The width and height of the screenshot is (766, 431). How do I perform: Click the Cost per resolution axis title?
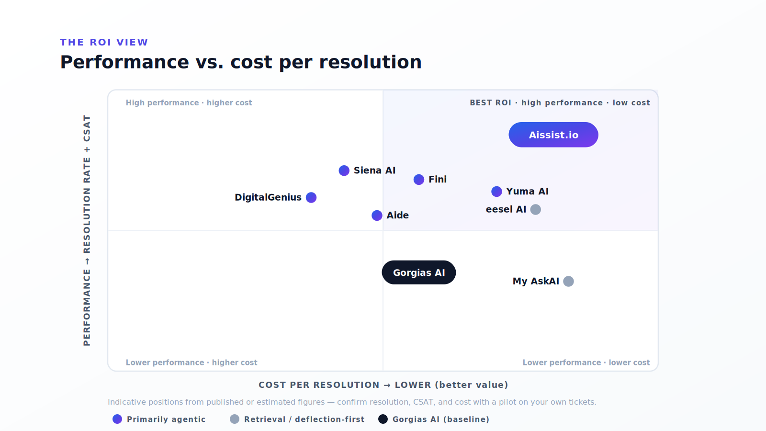point(383,385)
